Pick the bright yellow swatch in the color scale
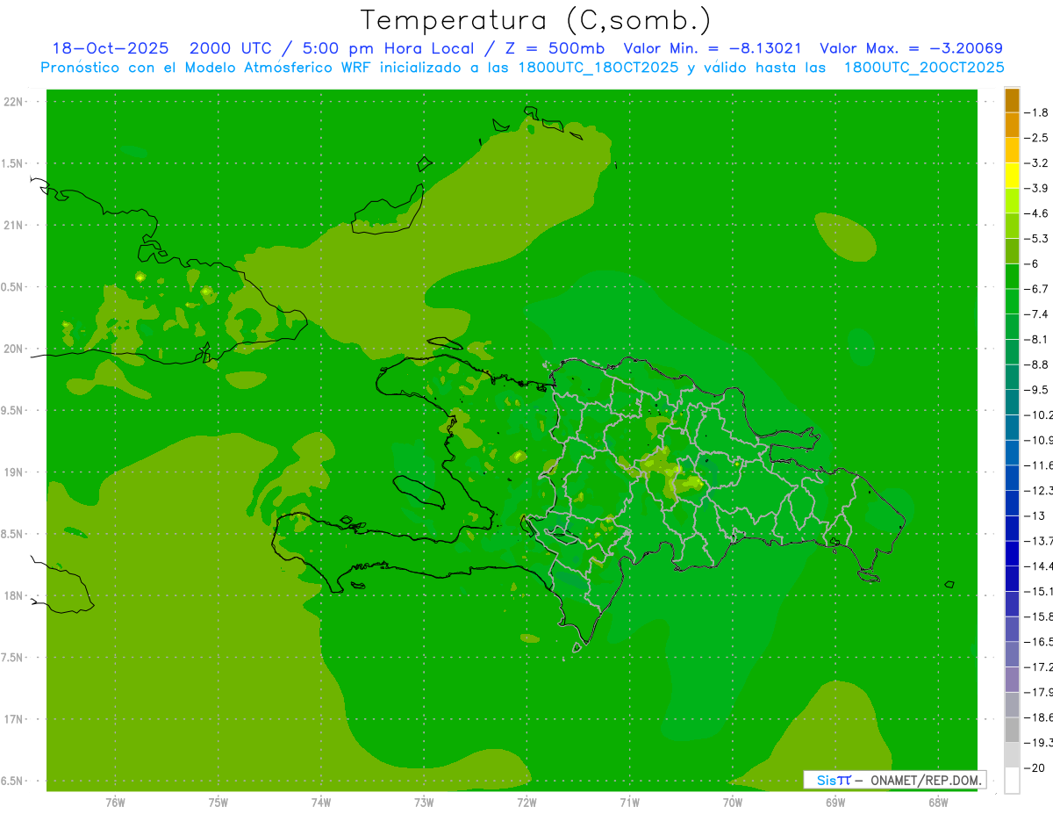Viewport: 1053px width, 814px height. (x=1012, y=176)
